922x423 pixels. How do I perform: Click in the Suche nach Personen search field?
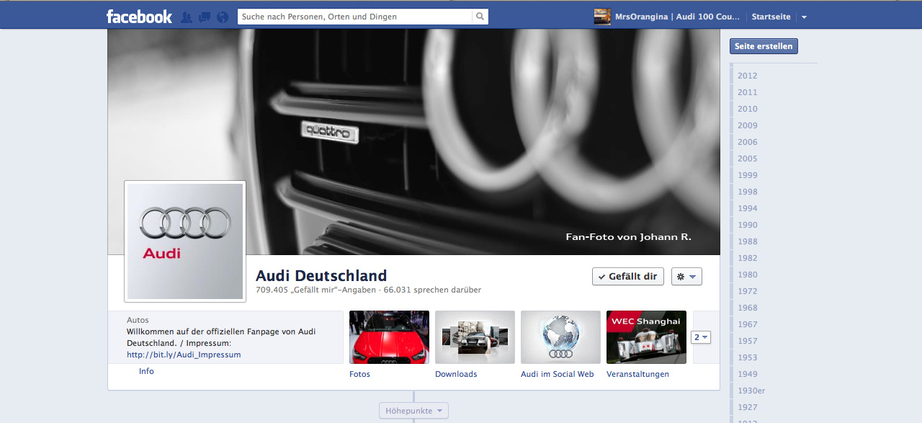[355, 17]
